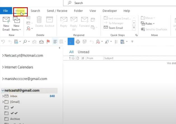The width and height of the screenshot is (176, 124).
Task: Click the Delete trash can icon
Action: 39,22
